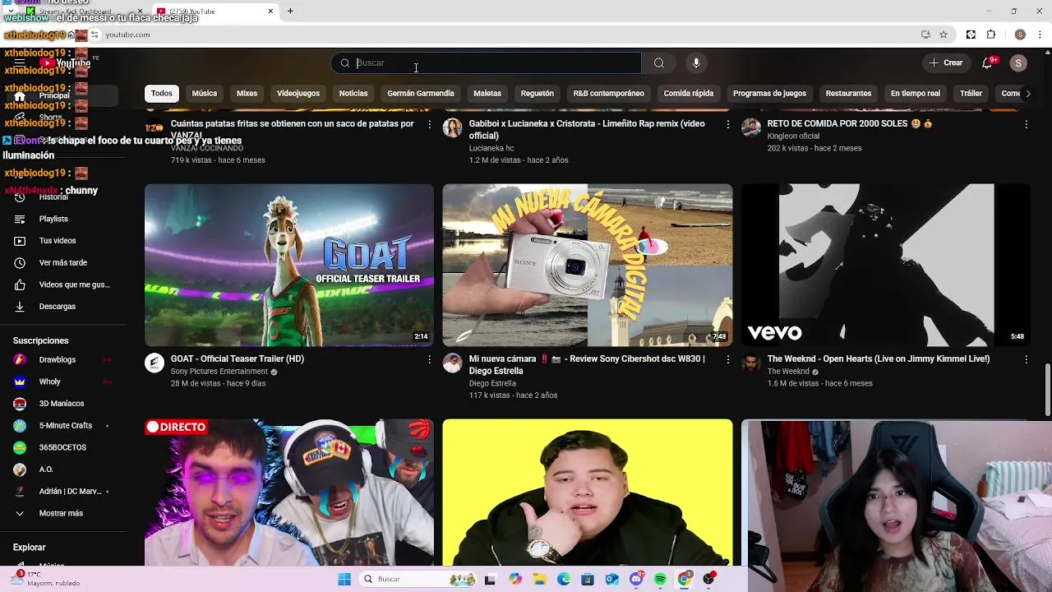The height and width of the screenshot is (592, 1052).
Task: Open Ver más tarde in sidebar
Action: [63, 263]
